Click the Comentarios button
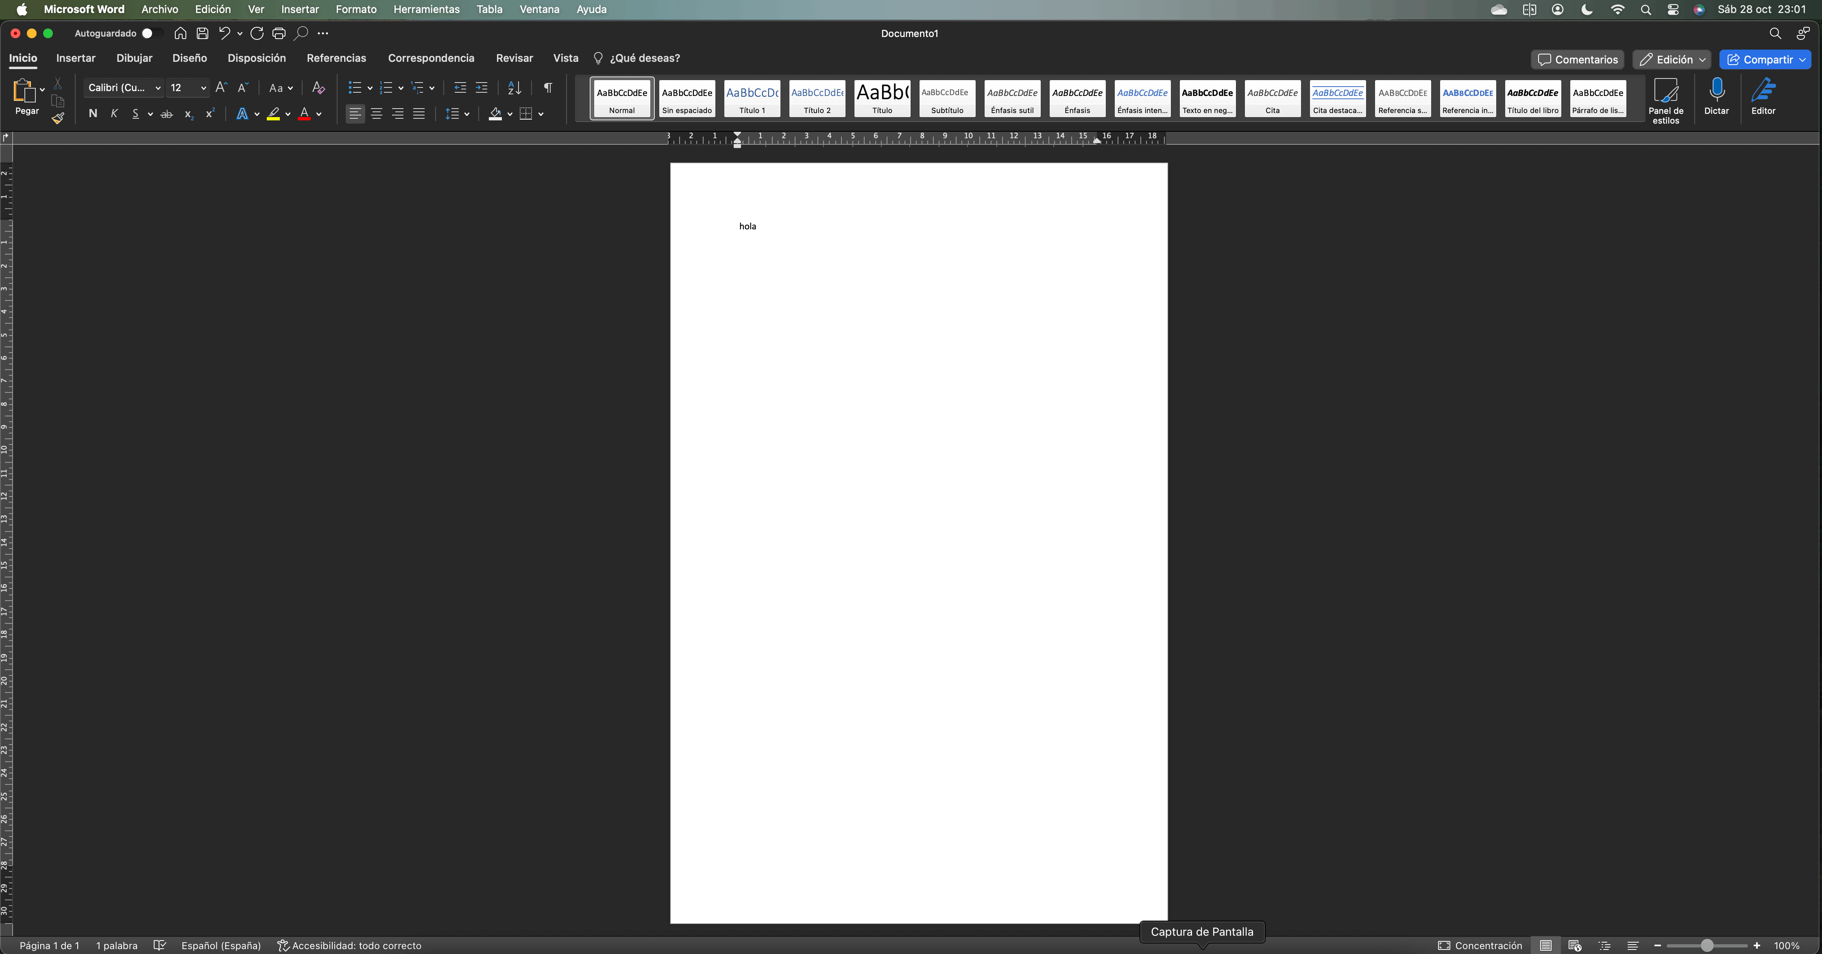 (x=1577, y=59)
